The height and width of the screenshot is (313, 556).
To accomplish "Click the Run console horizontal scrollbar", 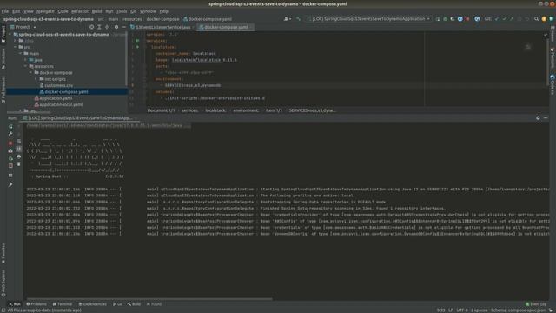I will 149,299.
